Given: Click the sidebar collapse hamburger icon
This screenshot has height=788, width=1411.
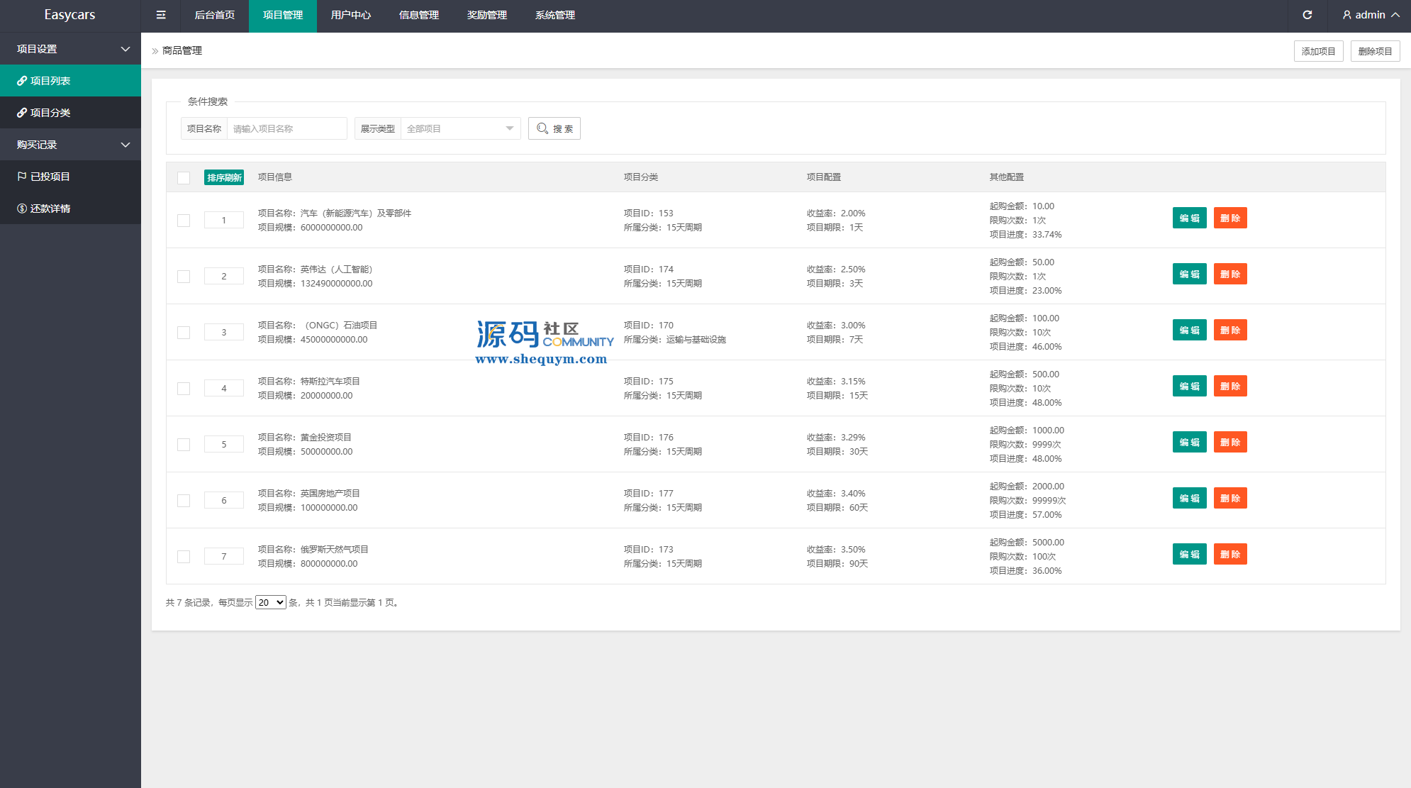Looking at the screenshot, I should [161, 15].
